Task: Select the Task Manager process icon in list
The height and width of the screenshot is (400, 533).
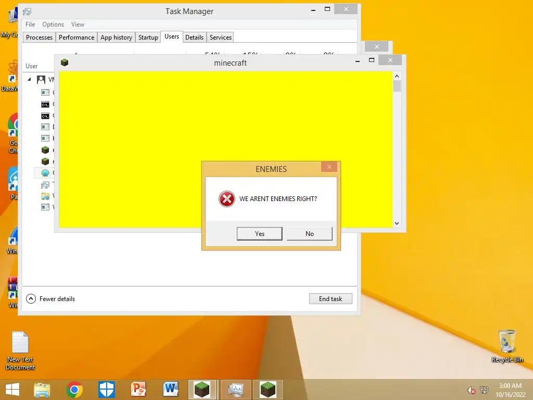Action: coord(45,185)
